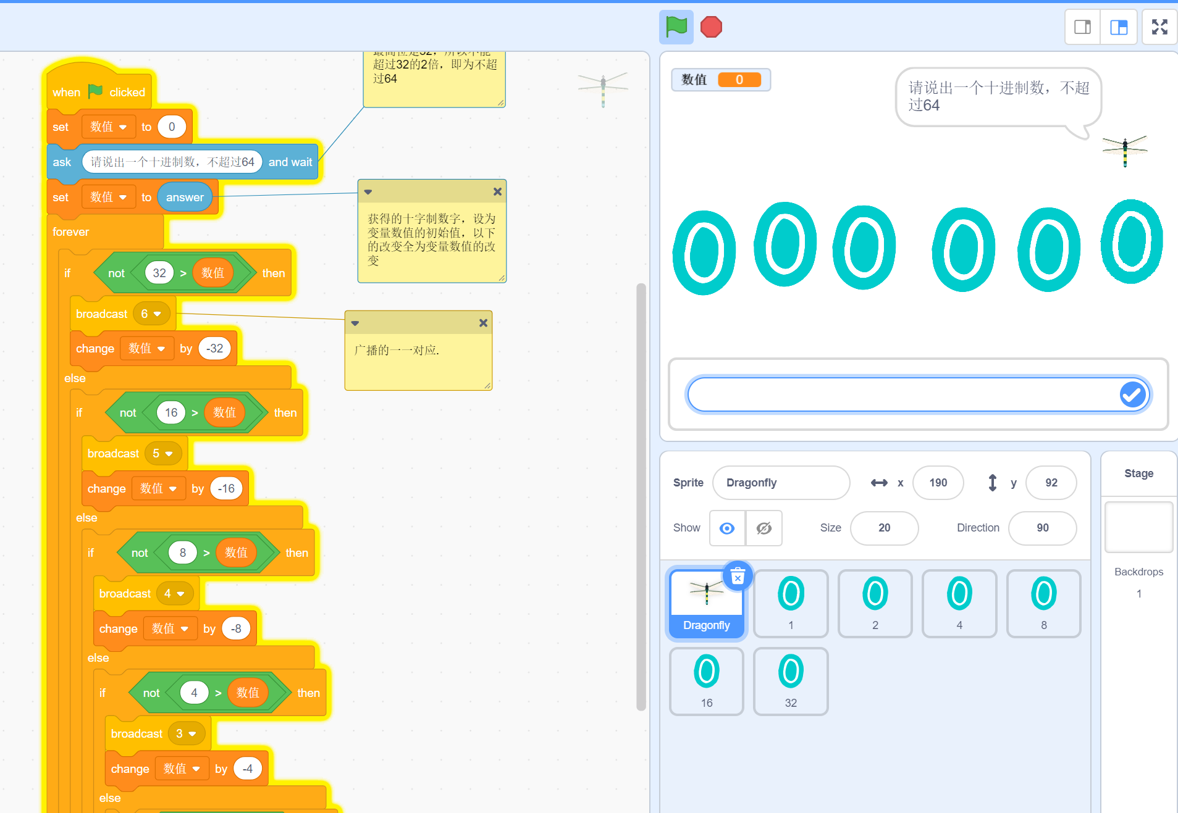Screen dimensions: 1178x813
Task: Select sprite named 8
Action: pyautogui.click(x=1044, y=603)
